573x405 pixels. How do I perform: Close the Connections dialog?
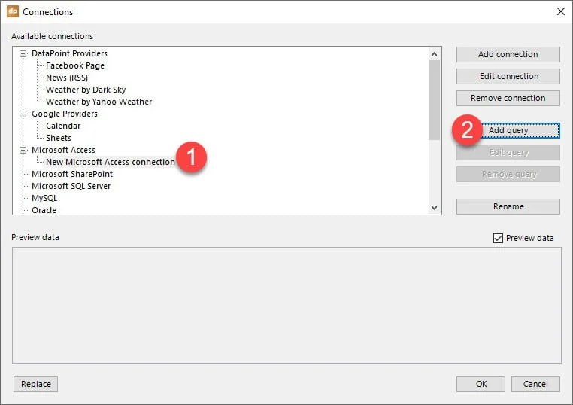click(560, 11)
